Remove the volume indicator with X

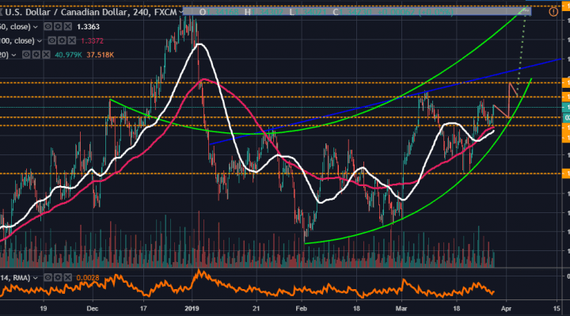pos(46,55)
